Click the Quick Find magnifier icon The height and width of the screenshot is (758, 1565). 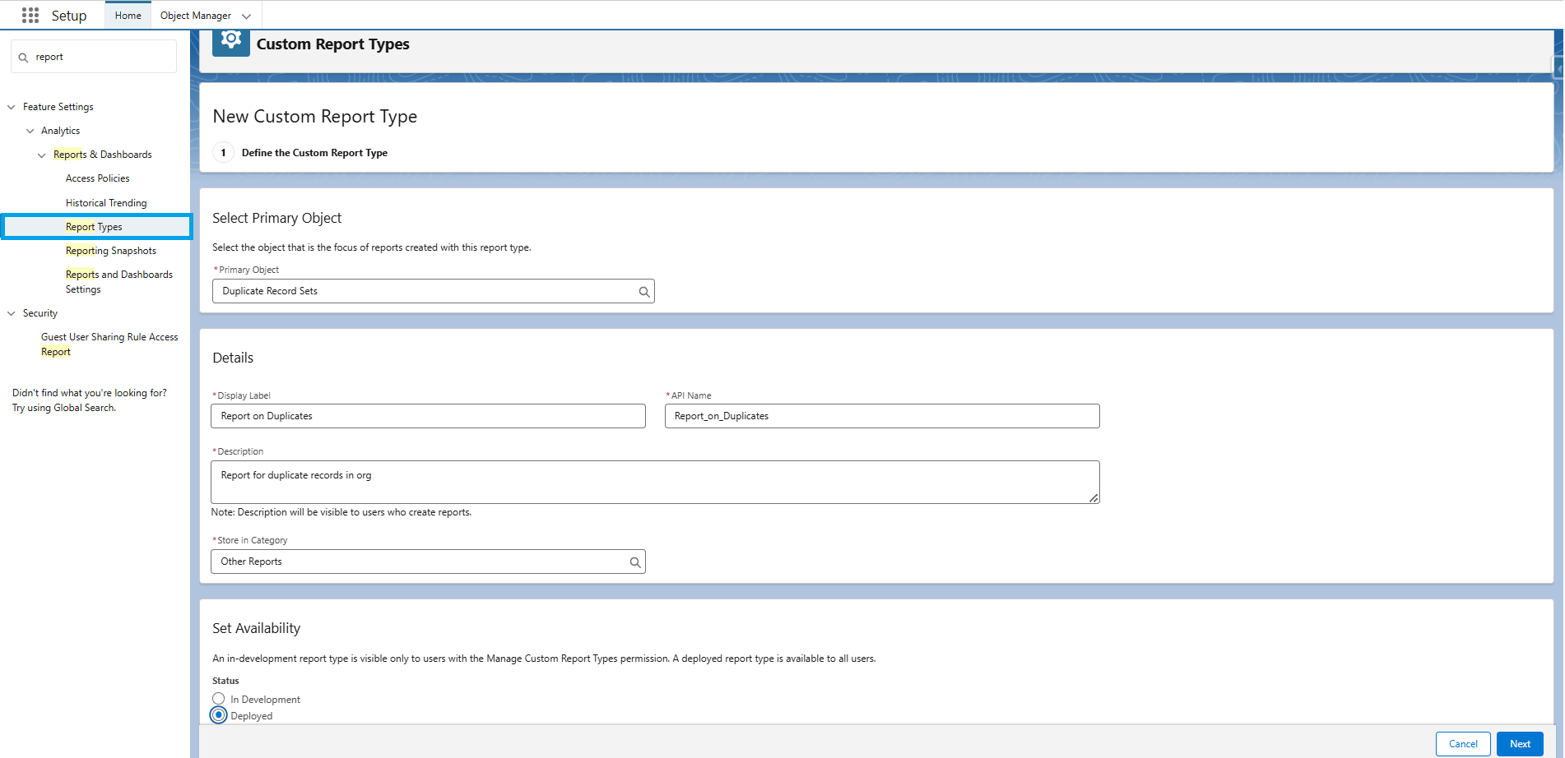point(24,58)
